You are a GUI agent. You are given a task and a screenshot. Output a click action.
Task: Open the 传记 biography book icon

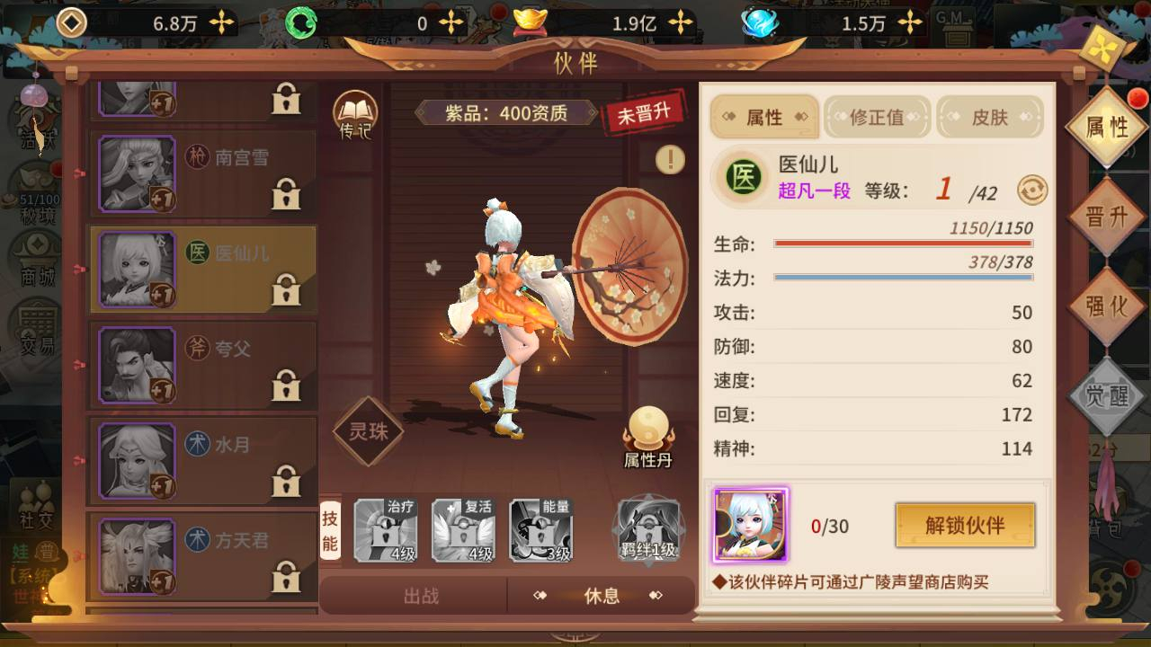355,116
